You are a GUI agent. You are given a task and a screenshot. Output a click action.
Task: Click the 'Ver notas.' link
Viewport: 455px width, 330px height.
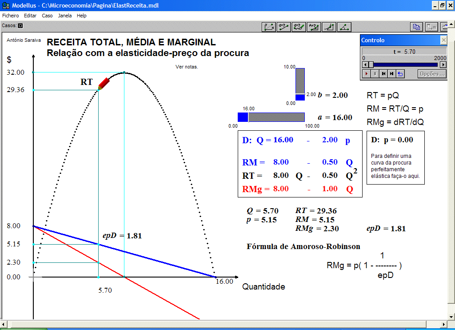coord(187,67)
